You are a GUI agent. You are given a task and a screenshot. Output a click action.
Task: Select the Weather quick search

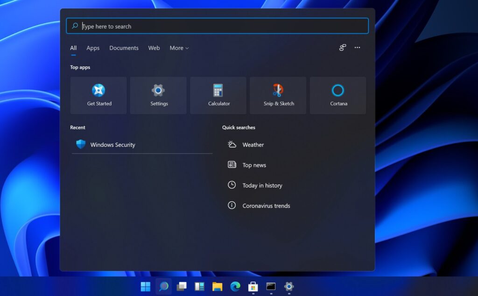coord(253,145)
